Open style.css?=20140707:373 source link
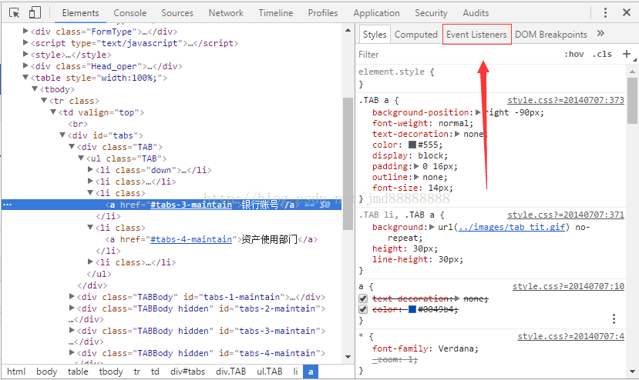The height and width of the screenshot is (380, 639). (x=566, y=100)
